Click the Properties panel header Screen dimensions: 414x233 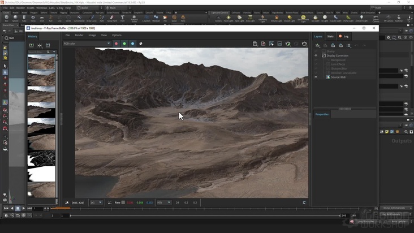[x=322, y=114]
